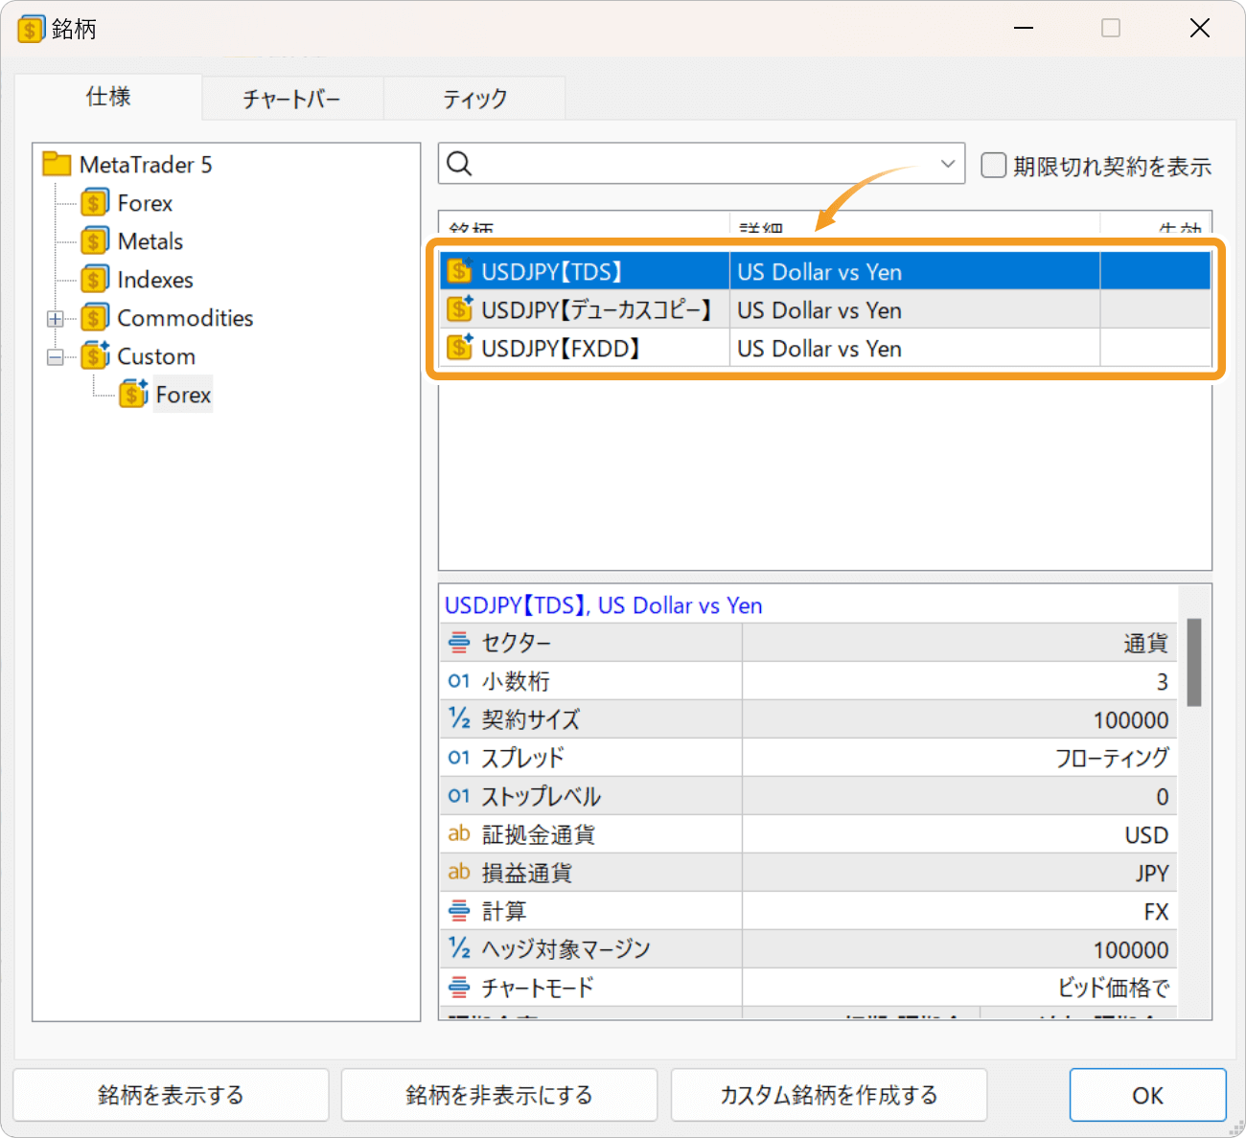Select Indexes in the tree
1246x1138 pixels.
[155, 280]
